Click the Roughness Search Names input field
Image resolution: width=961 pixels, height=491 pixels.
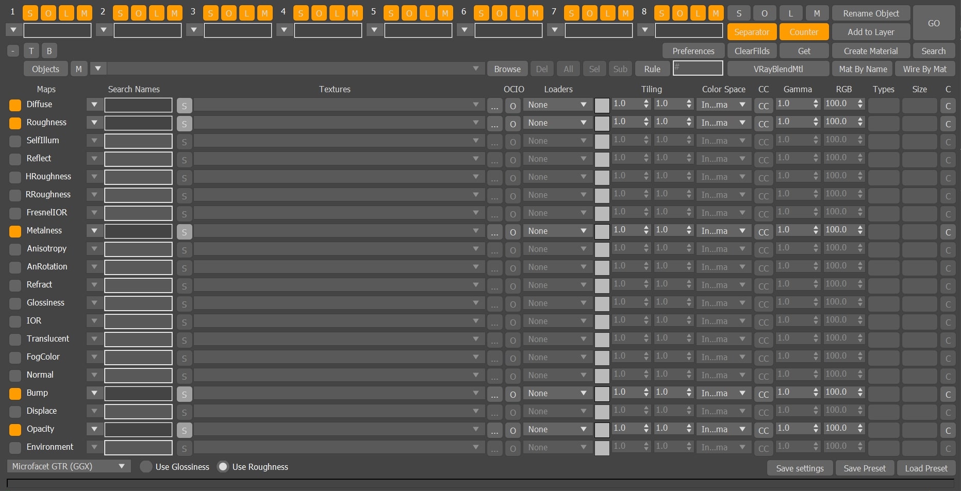coord(138,123)
